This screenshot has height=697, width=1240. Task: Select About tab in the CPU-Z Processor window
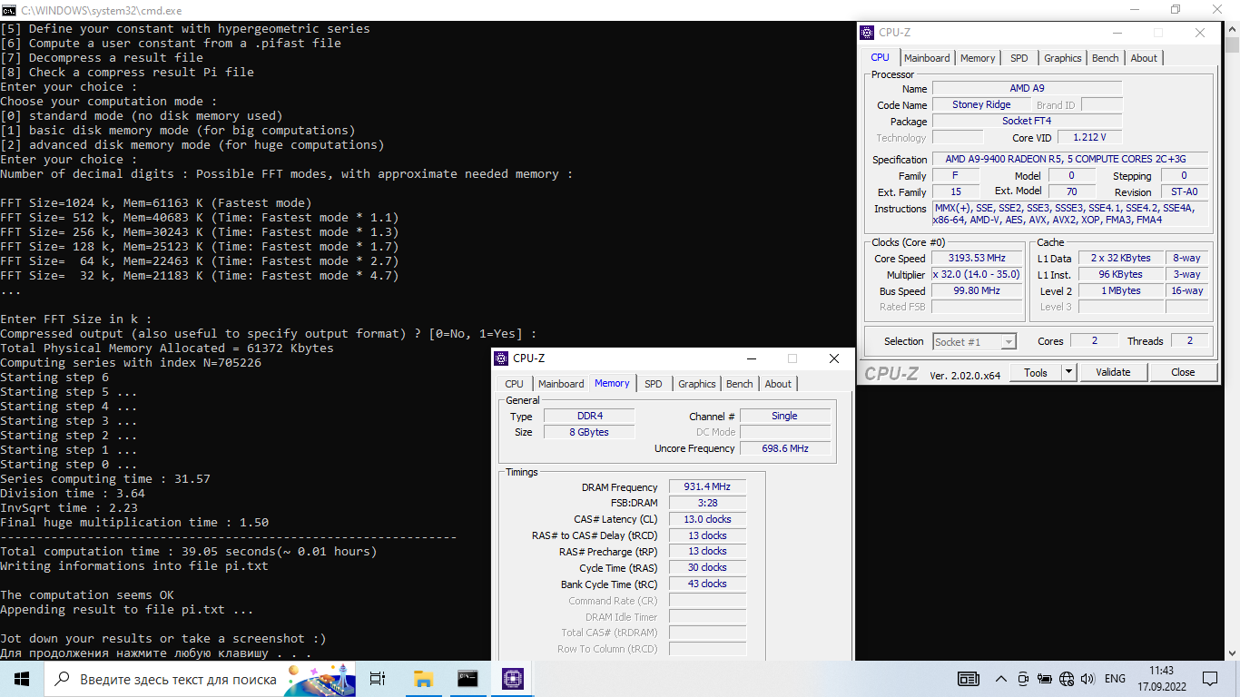coord(1144,58)
